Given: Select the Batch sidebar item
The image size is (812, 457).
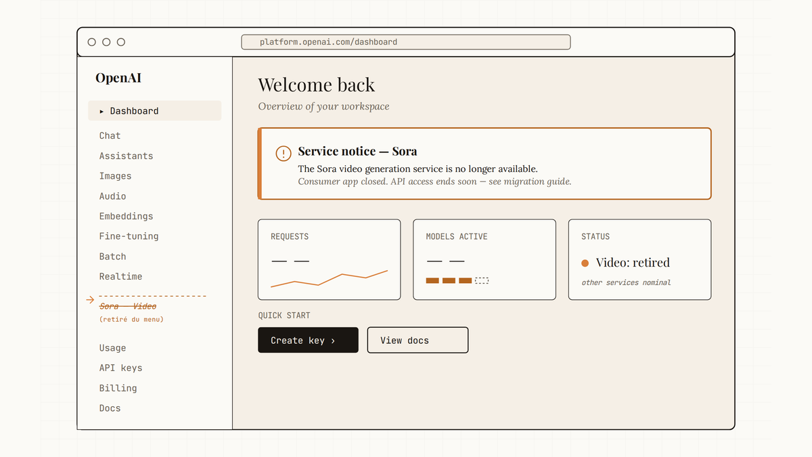Looking at the screenshot, I should pyautogui.click(x=112, y=257).
